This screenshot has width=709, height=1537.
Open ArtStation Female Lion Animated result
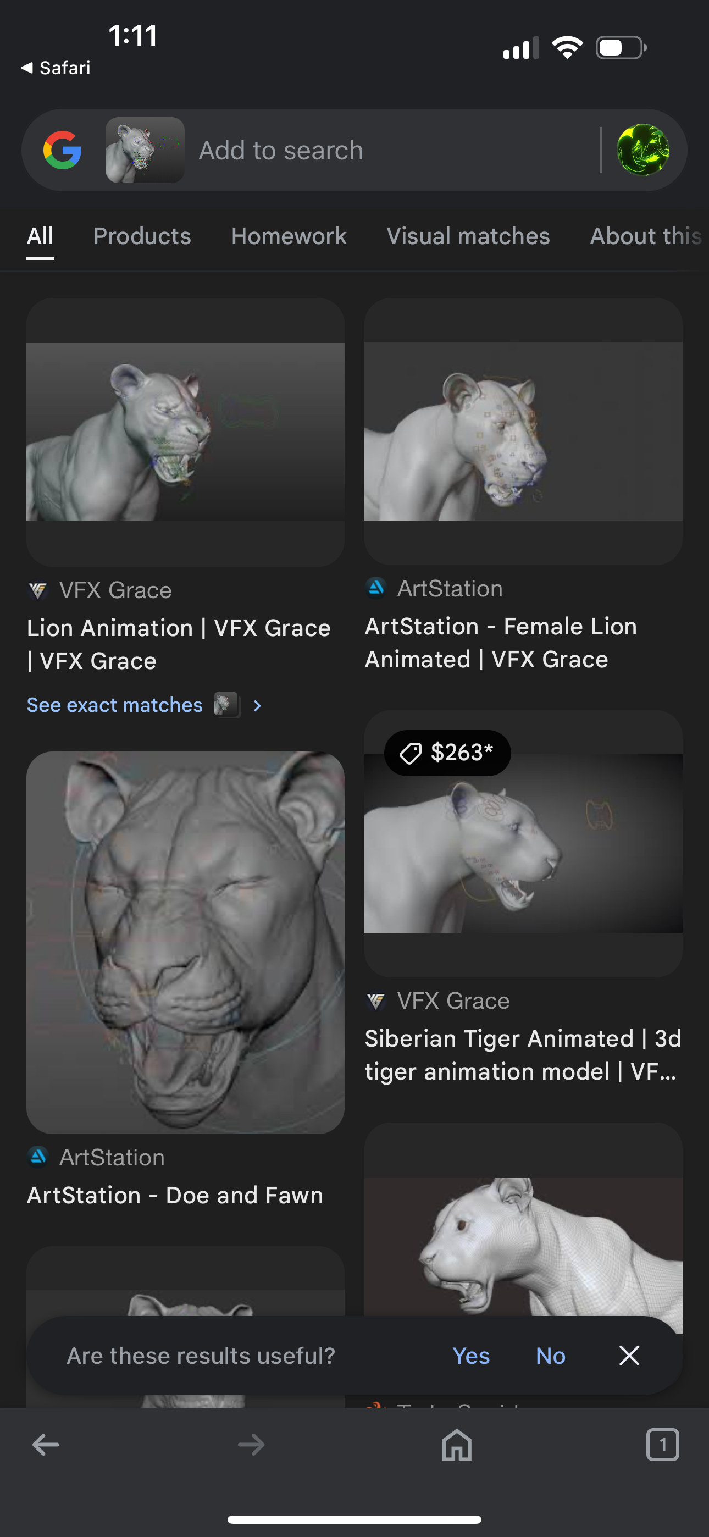[x=501, y=643]
